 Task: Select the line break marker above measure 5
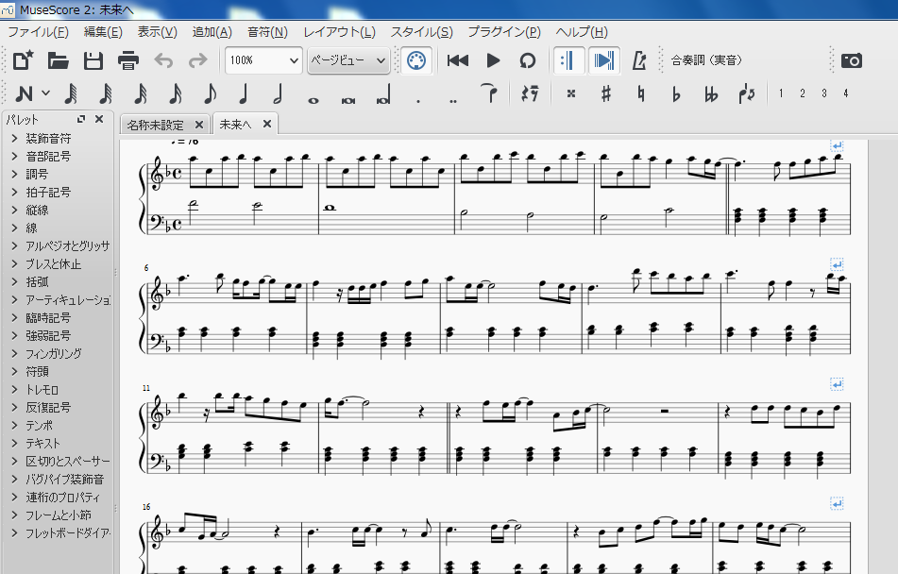click(x=837, y=145)
